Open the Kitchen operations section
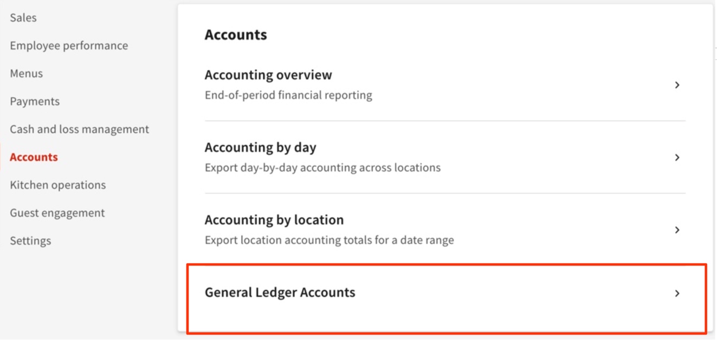 tap(57, 185)
